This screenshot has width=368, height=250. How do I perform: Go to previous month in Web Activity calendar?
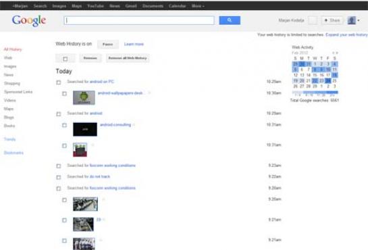[x=333, y=53]
